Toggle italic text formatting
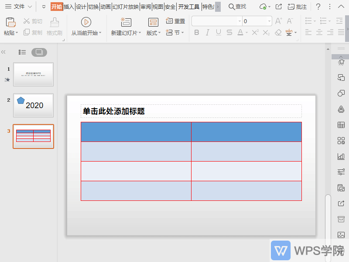The height and width of the screenshot is (262, 349). [x=207, y=32]
